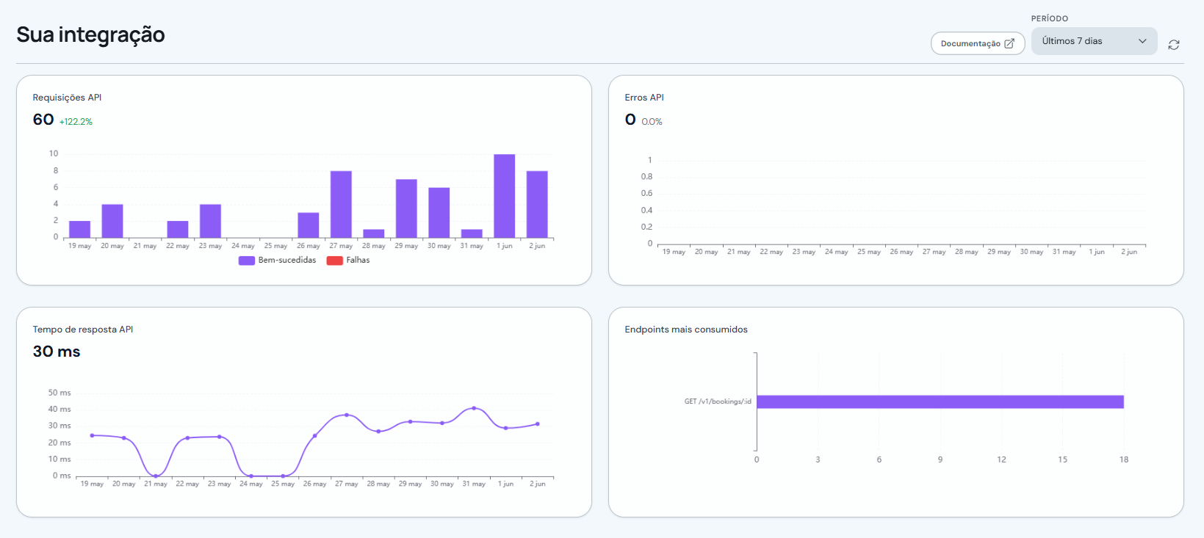Select the 2 jun bar in Requisições API
Viewport: 1204px width, 538px height.
[x=537, y=204]
